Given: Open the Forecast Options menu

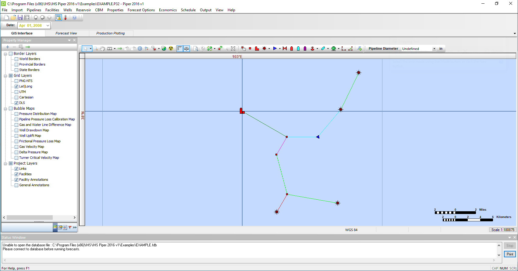Looking at the screenshot, I should pos(141,10).
